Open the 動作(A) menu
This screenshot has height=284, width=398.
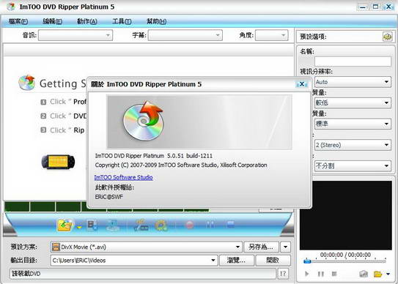click(87, 21)
